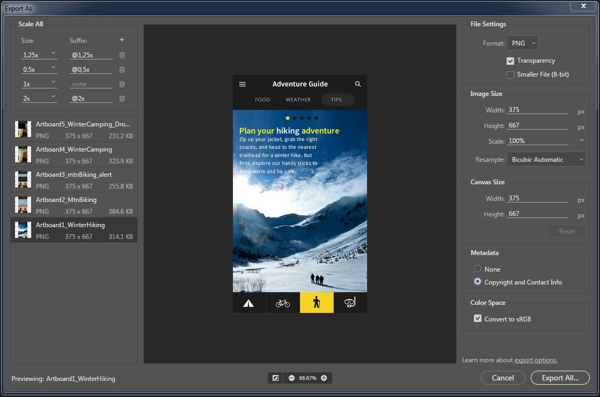Zoom in on the artboard preview
The width and height of the screenshot is (600, 397).
pyautogui.click(x=324, y=378)
